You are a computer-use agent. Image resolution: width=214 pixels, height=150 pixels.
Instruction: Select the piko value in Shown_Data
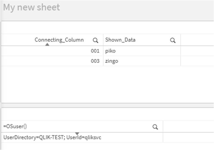click(x=111, y=51)
